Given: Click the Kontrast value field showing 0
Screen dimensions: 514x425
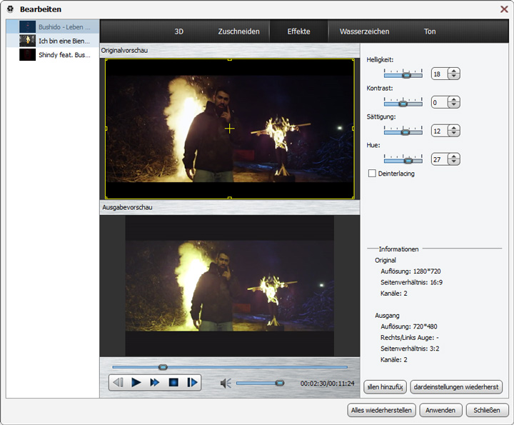Looking at the screenshot, I should pyautogui.click(x=440, y=102).
